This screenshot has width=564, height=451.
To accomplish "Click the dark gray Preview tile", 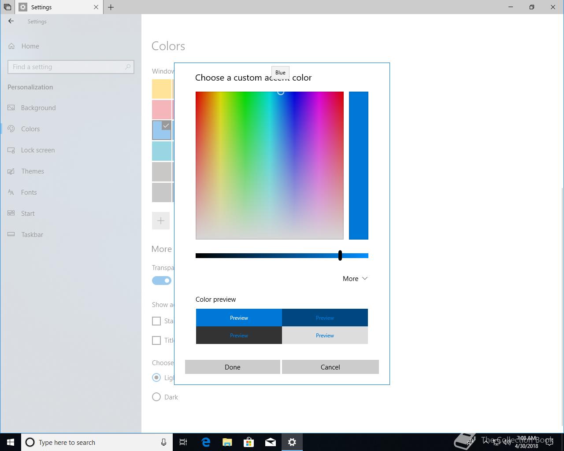I will click(239, 335).
